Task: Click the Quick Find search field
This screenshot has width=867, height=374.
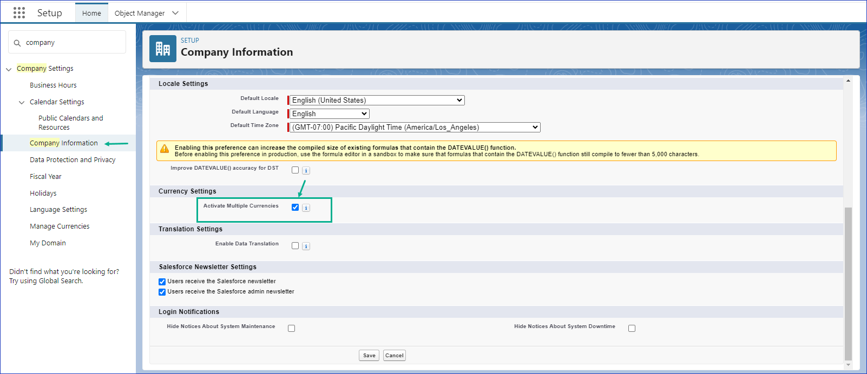Action: point(73,43)
